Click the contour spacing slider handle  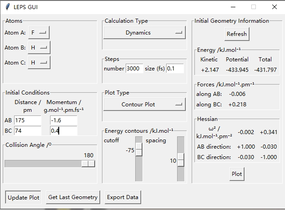[181, 160]
